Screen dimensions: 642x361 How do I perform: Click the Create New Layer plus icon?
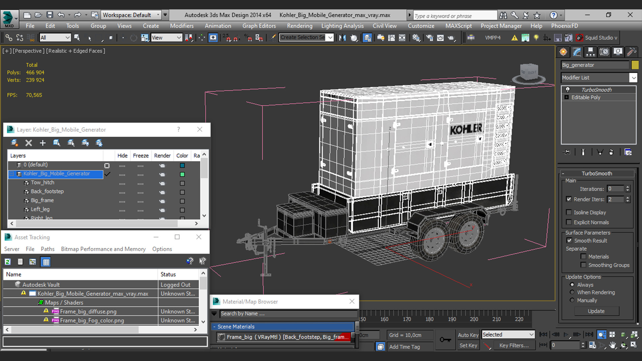(x=42, y=143)
